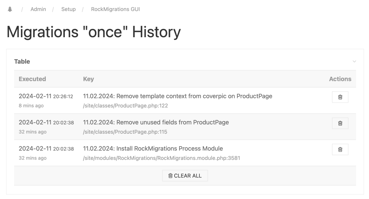Click the Actions column header
Screen dimensions: 369x199
340,79
